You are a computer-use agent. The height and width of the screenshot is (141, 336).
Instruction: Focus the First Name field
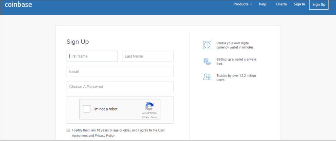pos(92,56)
